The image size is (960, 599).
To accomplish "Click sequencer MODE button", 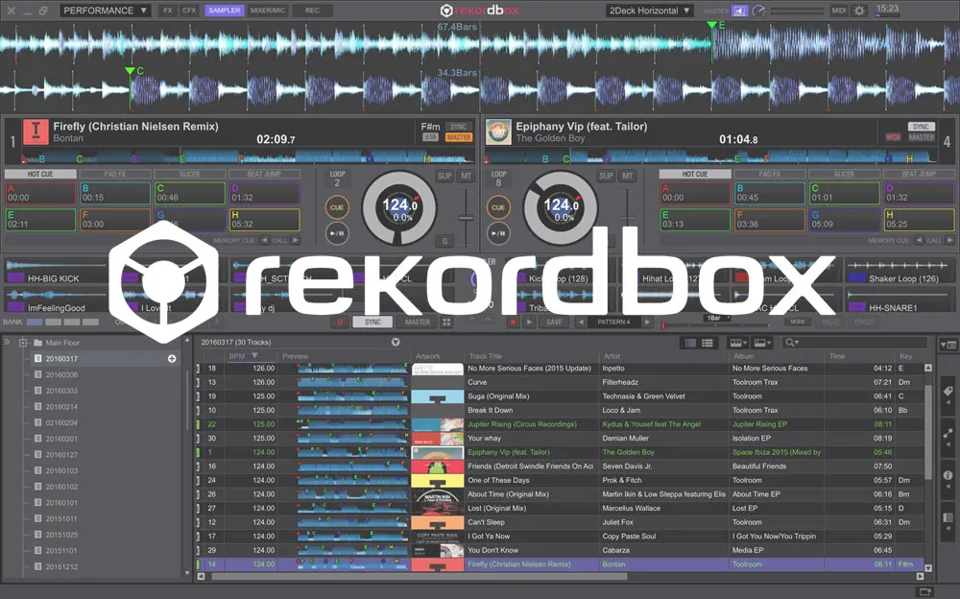I will pyautogui.click(x=797, y=322).
